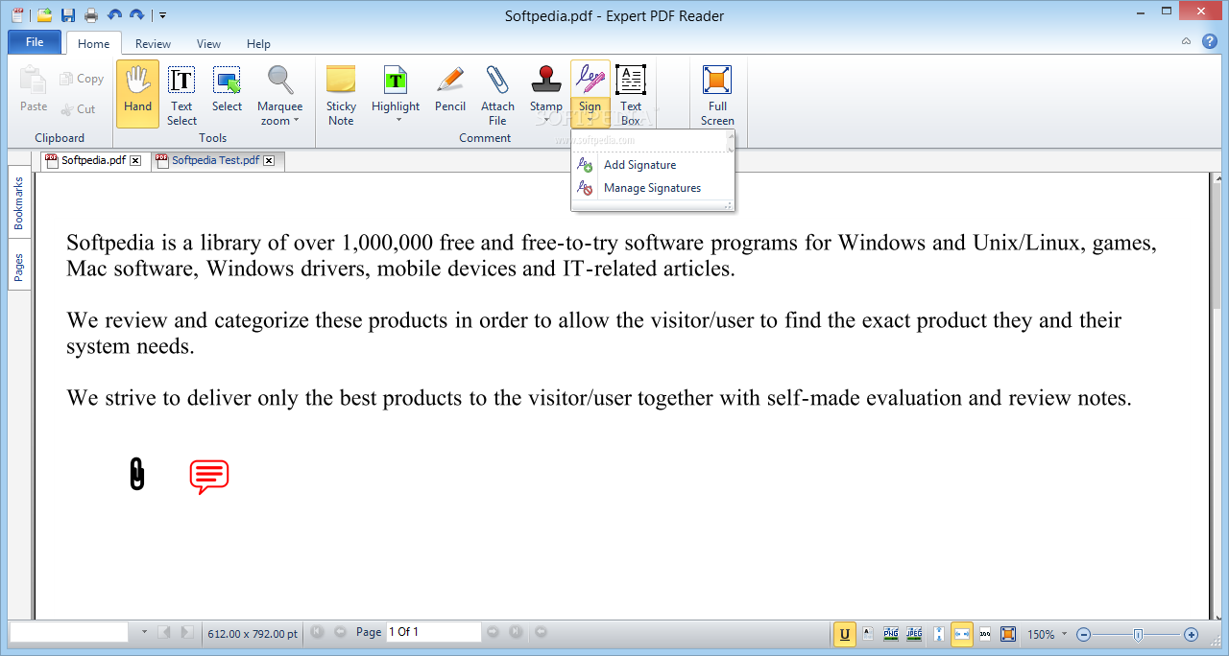The height and width of the screenshot is (656, 1229).
Task: Close the Softpedia.pdf tab
Action: 135,160
